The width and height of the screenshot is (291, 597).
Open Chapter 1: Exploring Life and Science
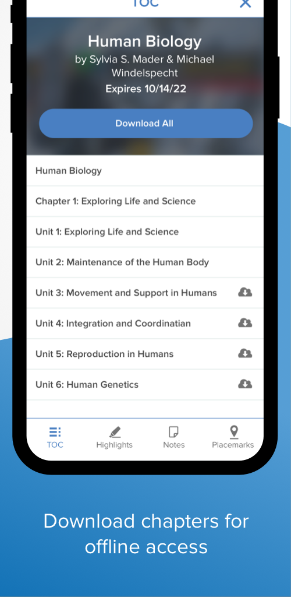tap(145, 201)
